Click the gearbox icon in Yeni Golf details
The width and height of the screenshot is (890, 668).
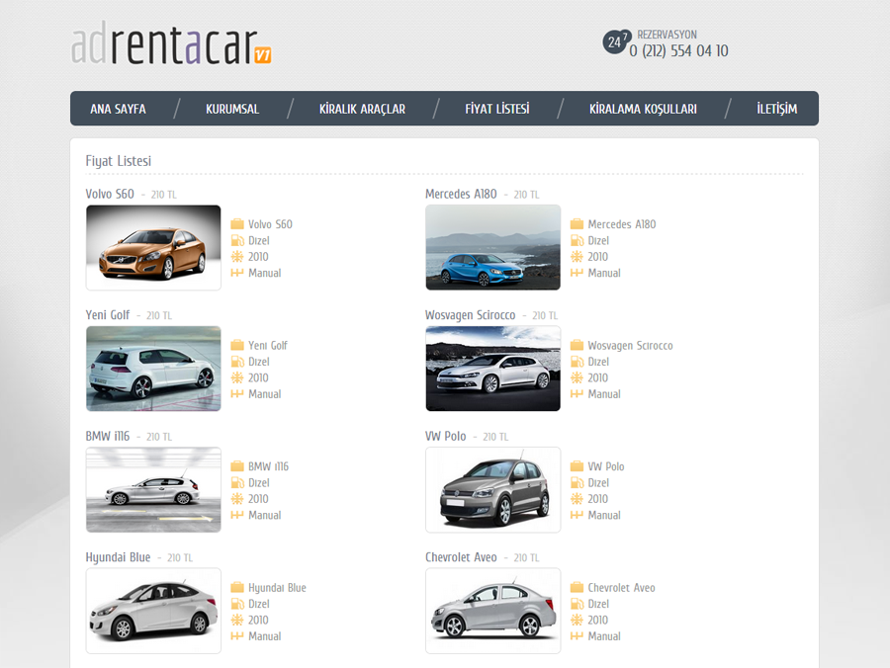[x=237, y=394]
